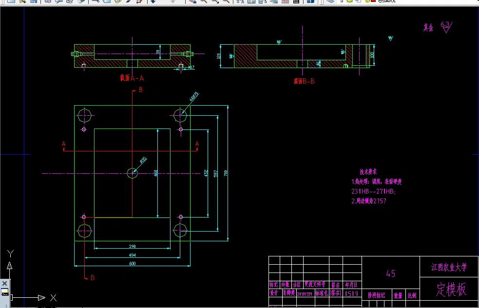This screenshot has height=308, width=479.
Task: Select the 4XØ70 hole callout at top-right corner hole
Action: [x=193, y=97]
